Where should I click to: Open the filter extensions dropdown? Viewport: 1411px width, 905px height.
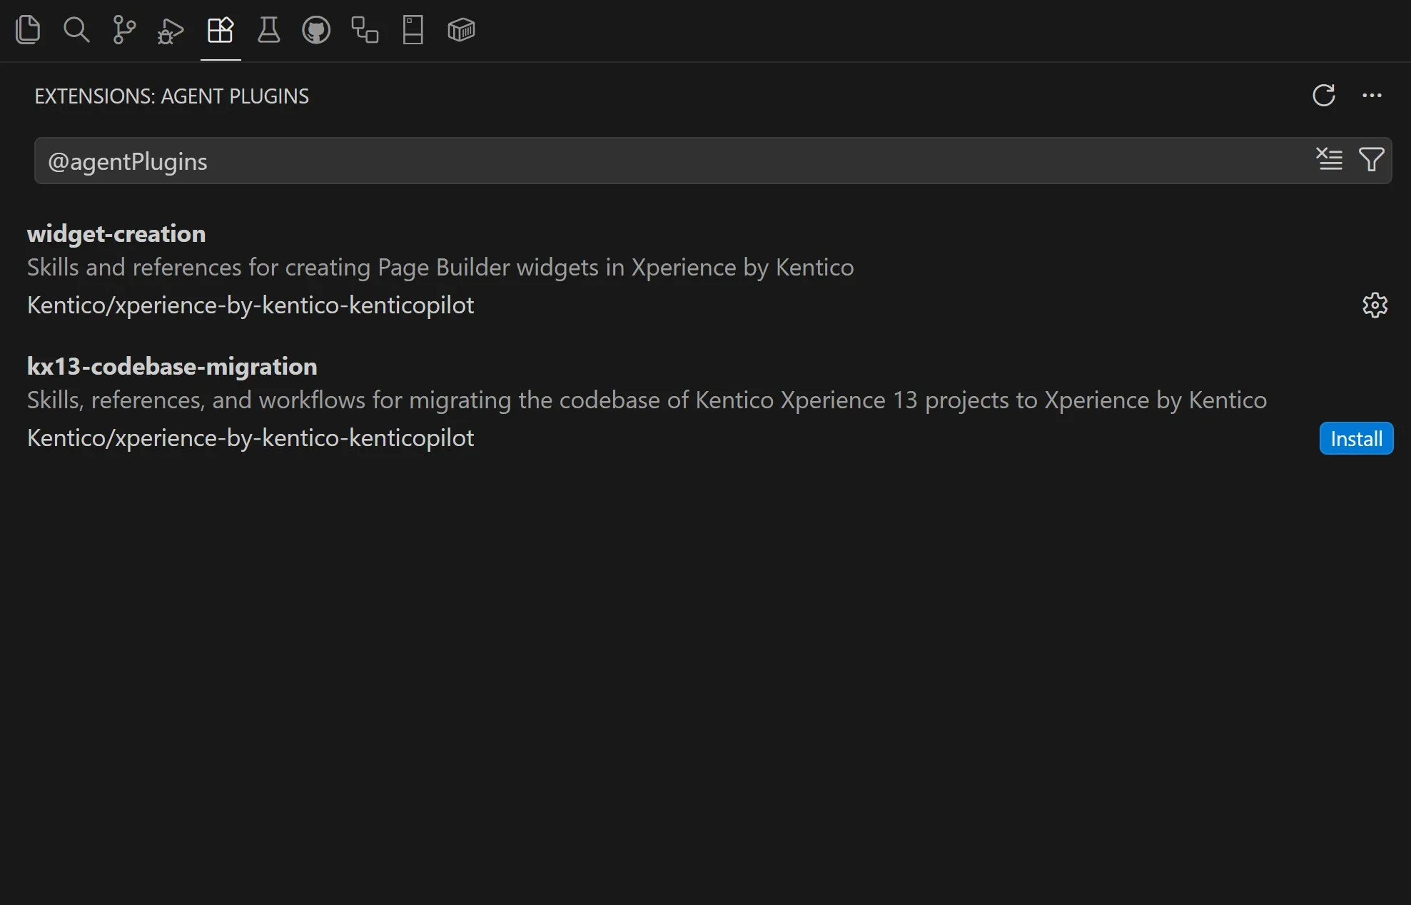[1371, 159]
